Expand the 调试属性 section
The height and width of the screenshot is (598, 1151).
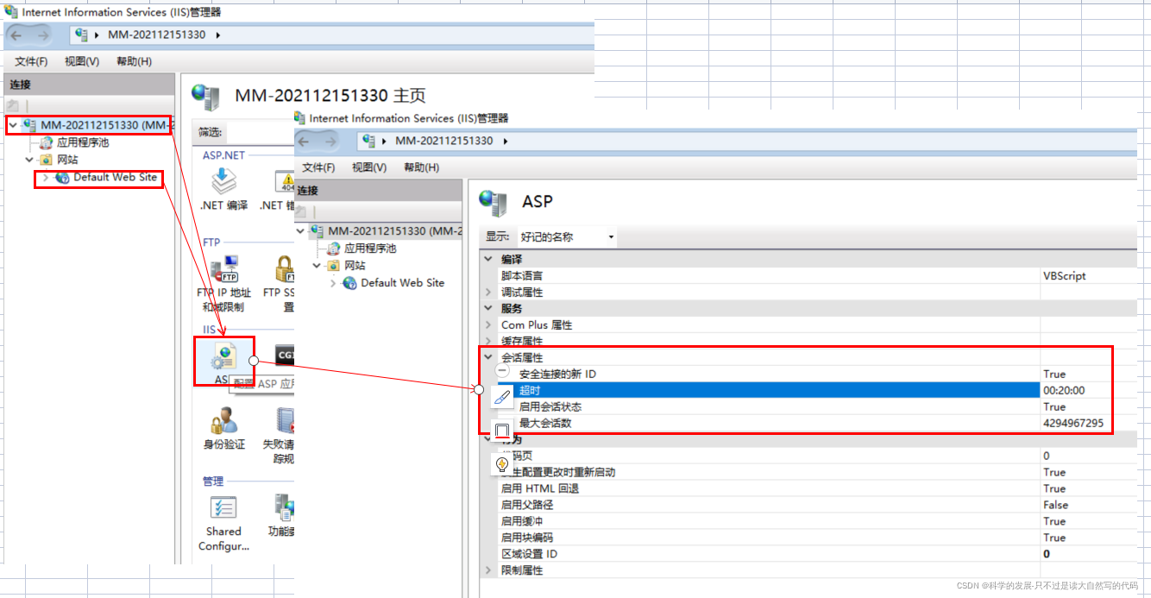tap(488, 292)
